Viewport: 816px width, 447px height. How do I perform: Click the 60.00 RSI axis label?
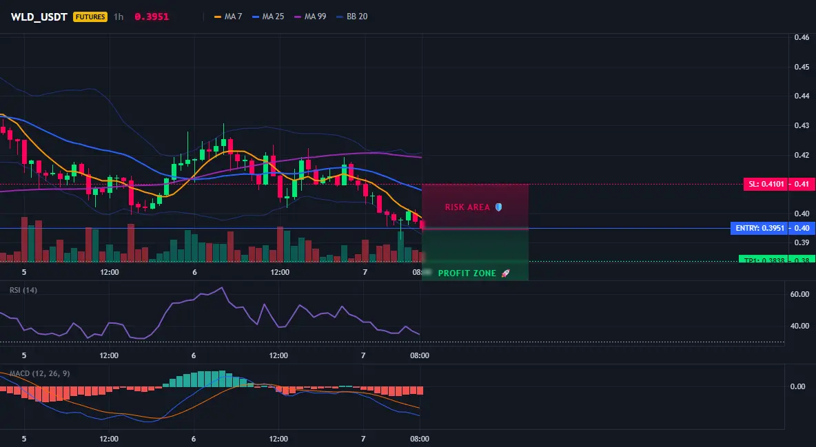[800, 295]
